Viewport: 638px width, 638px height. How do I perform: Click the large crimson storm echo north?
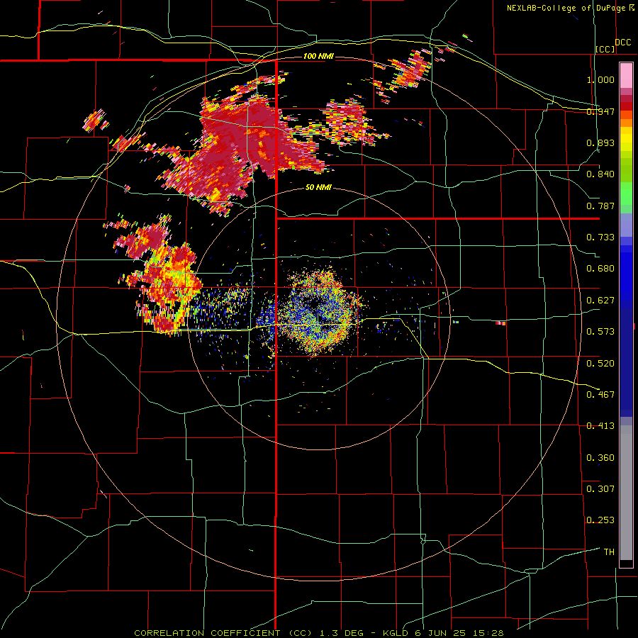(x=240, y=142)
